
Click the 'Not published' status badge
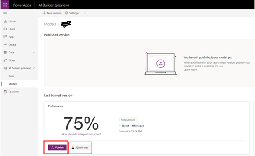point(128,120)
